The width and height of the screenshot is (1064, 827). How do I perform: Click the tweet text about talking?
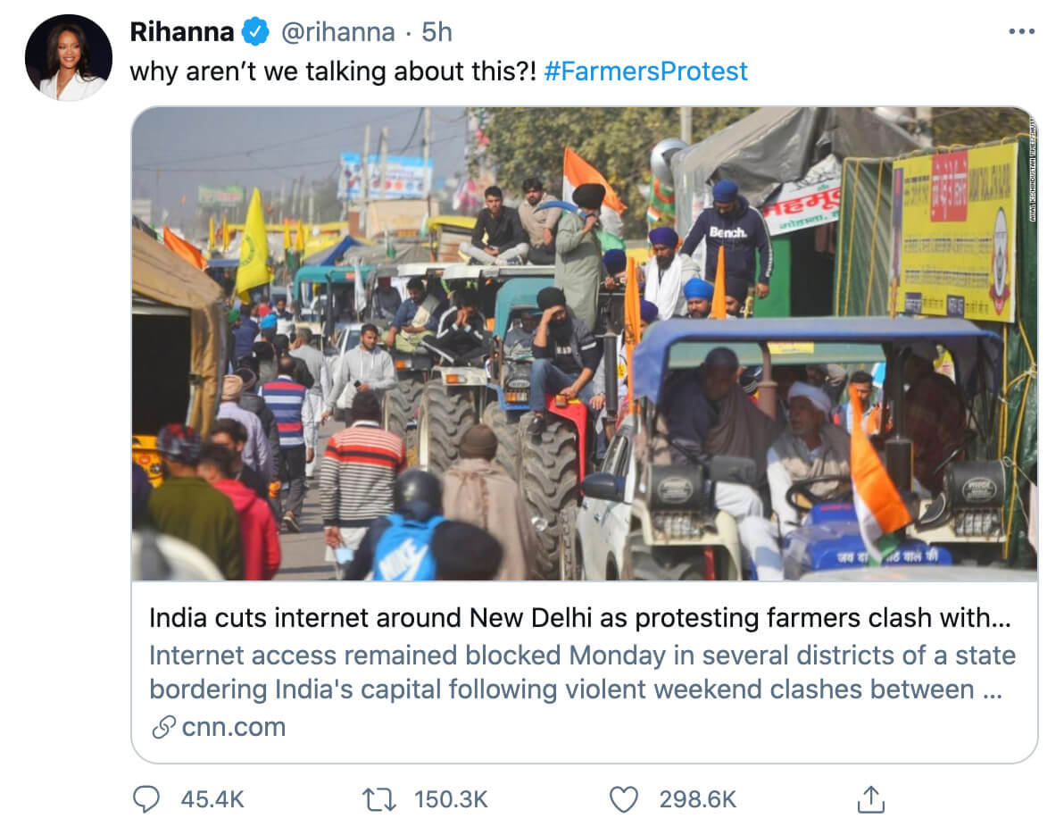click(x=332, y=71)
